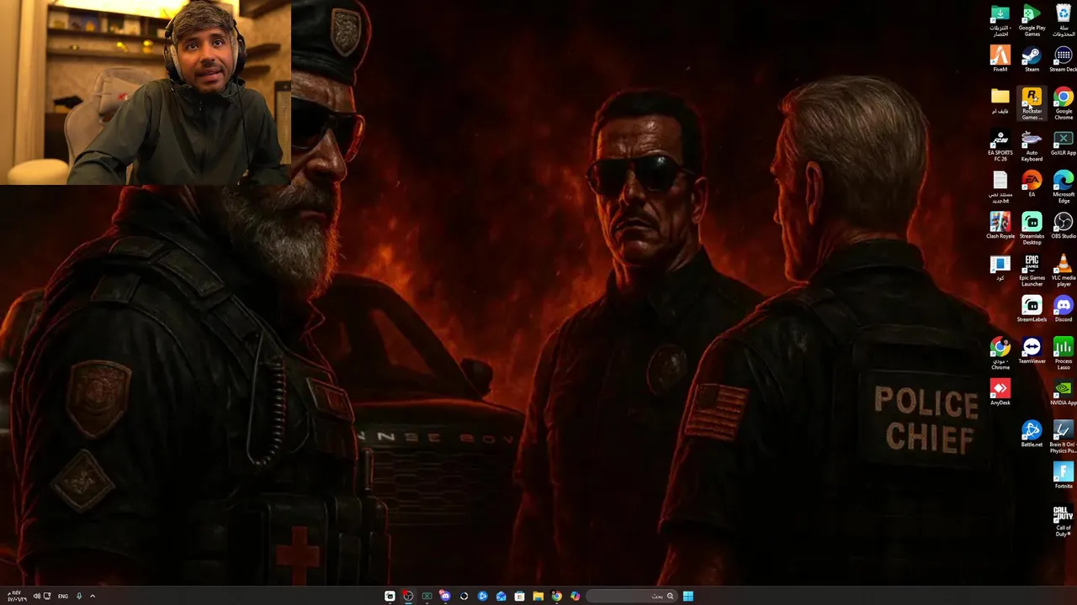The height and width of the screenshot is (605, 1077).
Task: Open the new text document .txt file
Action: coord(1000,187)
